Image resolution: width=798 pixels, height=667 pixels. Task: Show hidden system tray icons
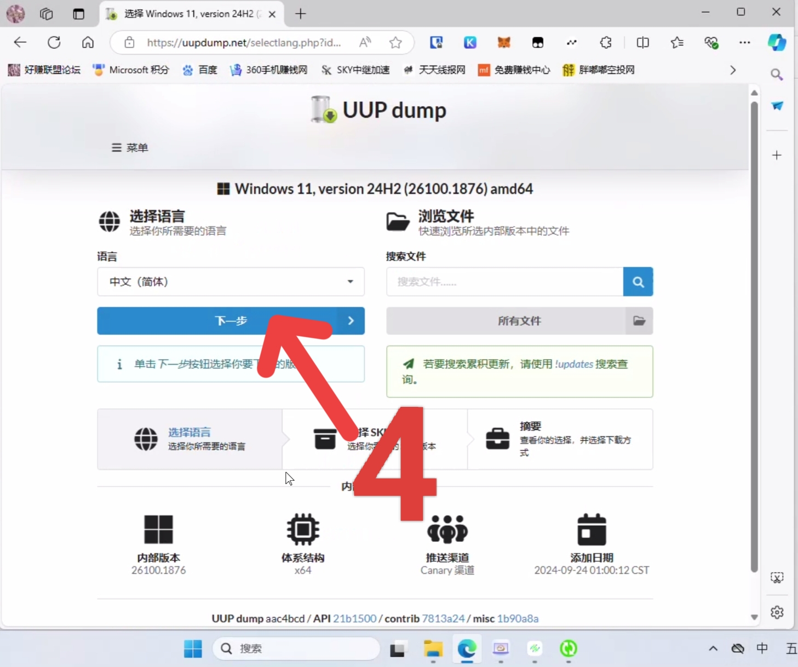tap(713, 648)
